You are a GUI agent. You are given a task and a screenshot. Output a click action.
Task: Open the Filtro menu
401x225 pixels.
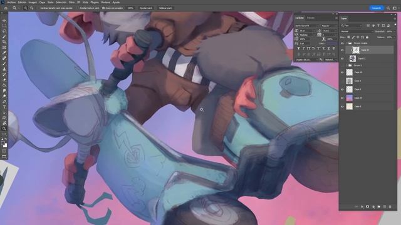[71, 2]
